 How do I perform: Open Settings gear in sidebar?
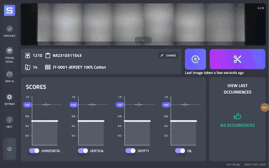click(9, 97)
